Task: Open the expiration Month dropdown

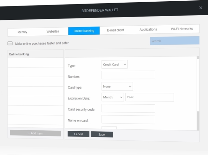Action: [113, 97]
